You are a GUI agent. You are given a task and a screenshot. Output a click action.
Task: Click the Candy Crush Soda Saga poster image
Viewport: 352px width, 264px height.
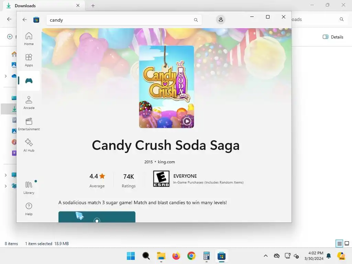[166, 87]
